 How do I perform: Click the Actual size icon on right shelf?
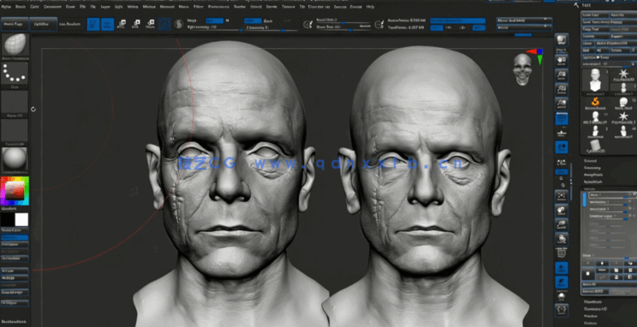coord(562,90)
